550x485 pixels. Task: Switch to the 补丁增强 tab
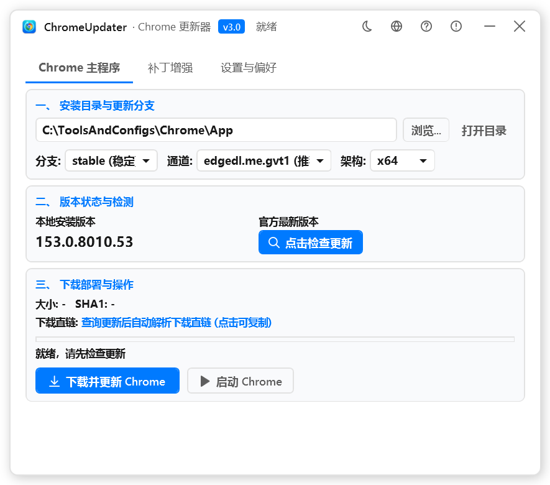[170, 68]
